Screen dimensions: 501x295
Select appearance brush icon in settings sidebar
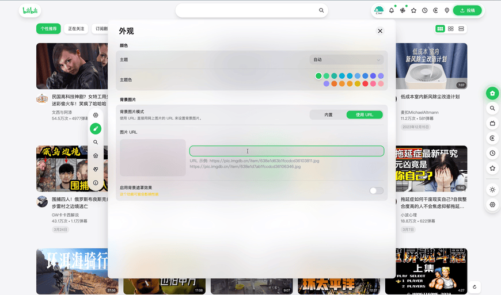point(96,129)
